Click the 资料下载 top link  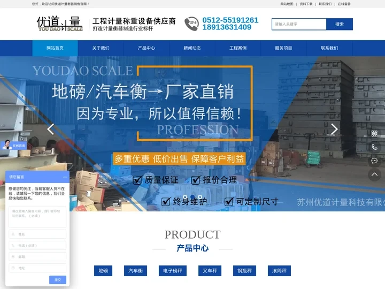(306, 4)
